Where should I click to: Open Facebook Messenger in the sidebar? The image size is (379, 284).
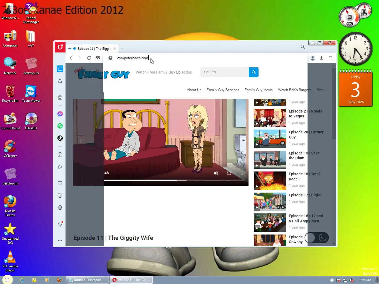click(x=60, y=114)
